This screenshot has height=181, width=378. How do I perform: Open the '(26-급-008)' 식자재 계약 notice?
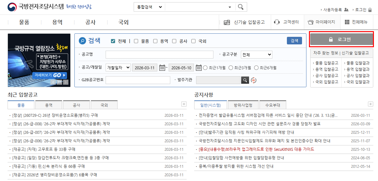click(x=61, y=124)
